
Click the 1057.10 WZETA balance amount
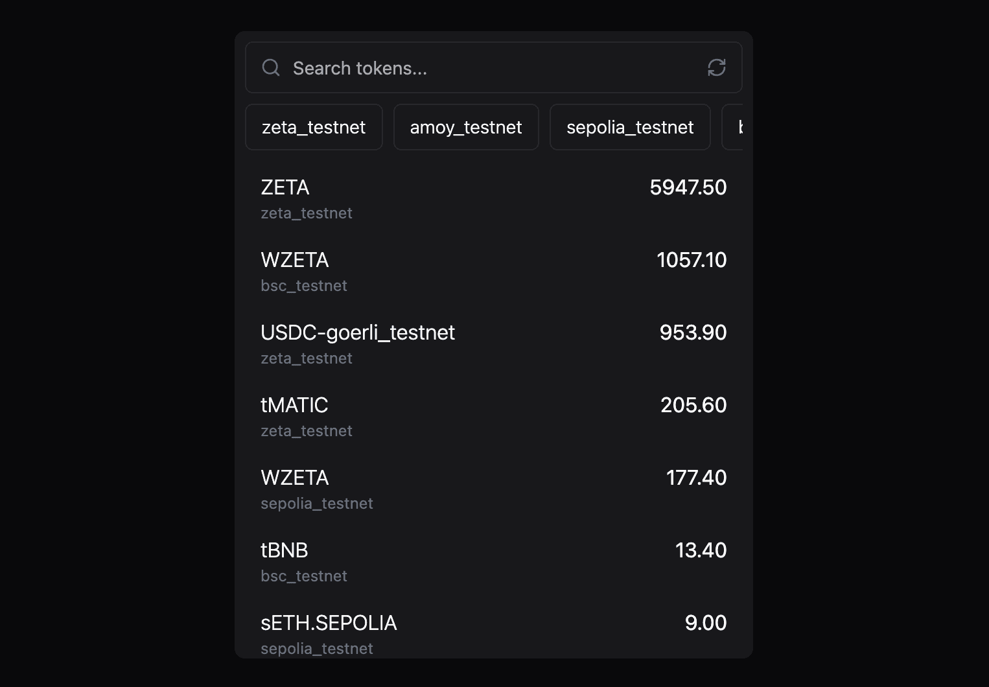tap(692, 260)
